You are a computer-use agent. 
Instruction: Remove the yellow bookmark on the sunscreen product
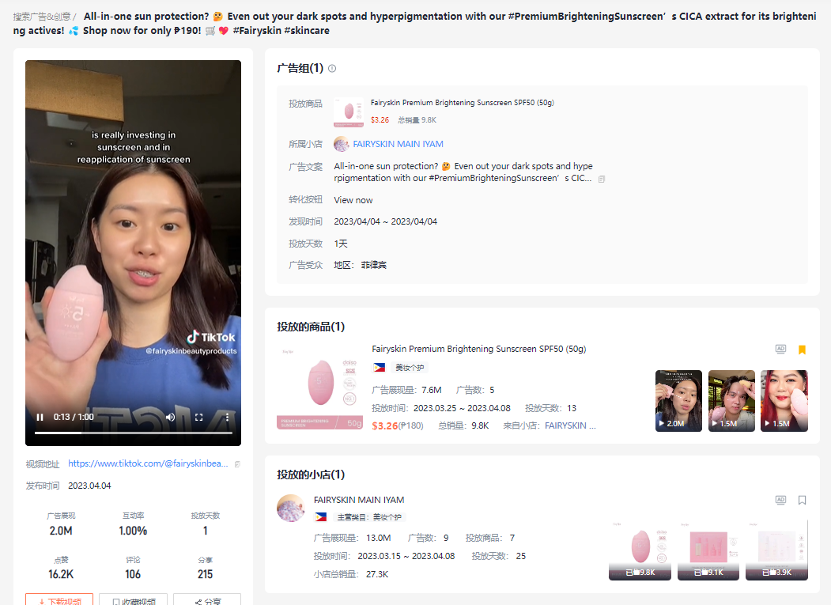click(802, 350)
